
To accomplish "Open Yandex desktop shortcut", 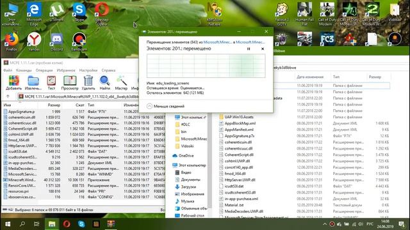I will click(x=34, y=42).
